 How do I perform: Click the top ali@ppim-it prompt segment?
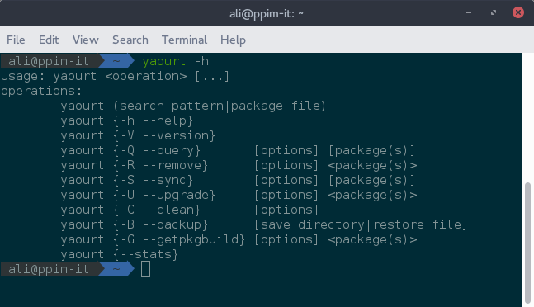coord(49,61)
